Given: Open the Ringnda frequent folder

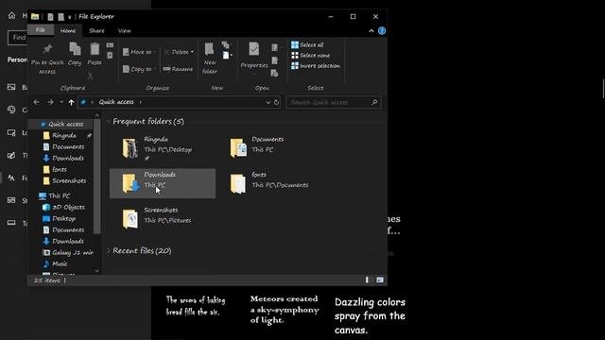Looking at the screenshot, I should point(163,148).
